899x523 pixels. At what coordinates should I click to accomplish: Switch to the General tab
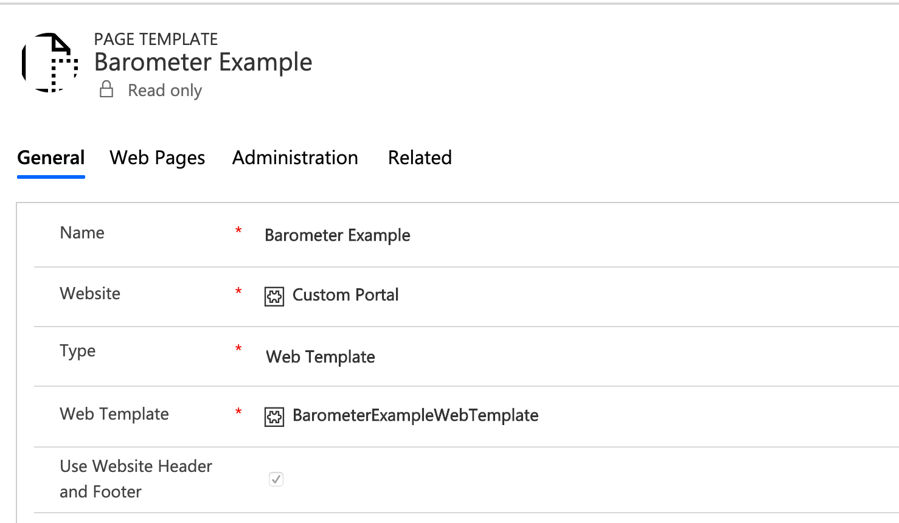tap(51, 158)
